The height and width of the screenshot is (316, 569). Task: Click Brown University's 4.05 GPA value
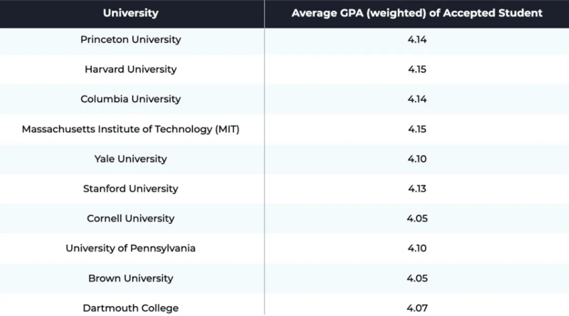click(x=417, y=278)
